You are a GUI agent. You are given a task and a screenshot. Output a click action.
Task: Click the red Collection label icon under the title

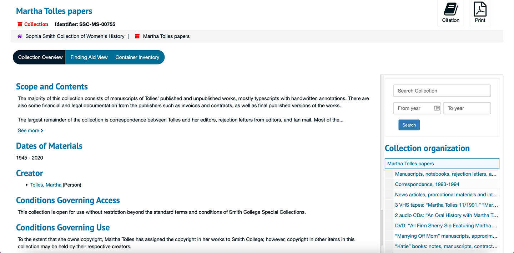pos(19,24)
